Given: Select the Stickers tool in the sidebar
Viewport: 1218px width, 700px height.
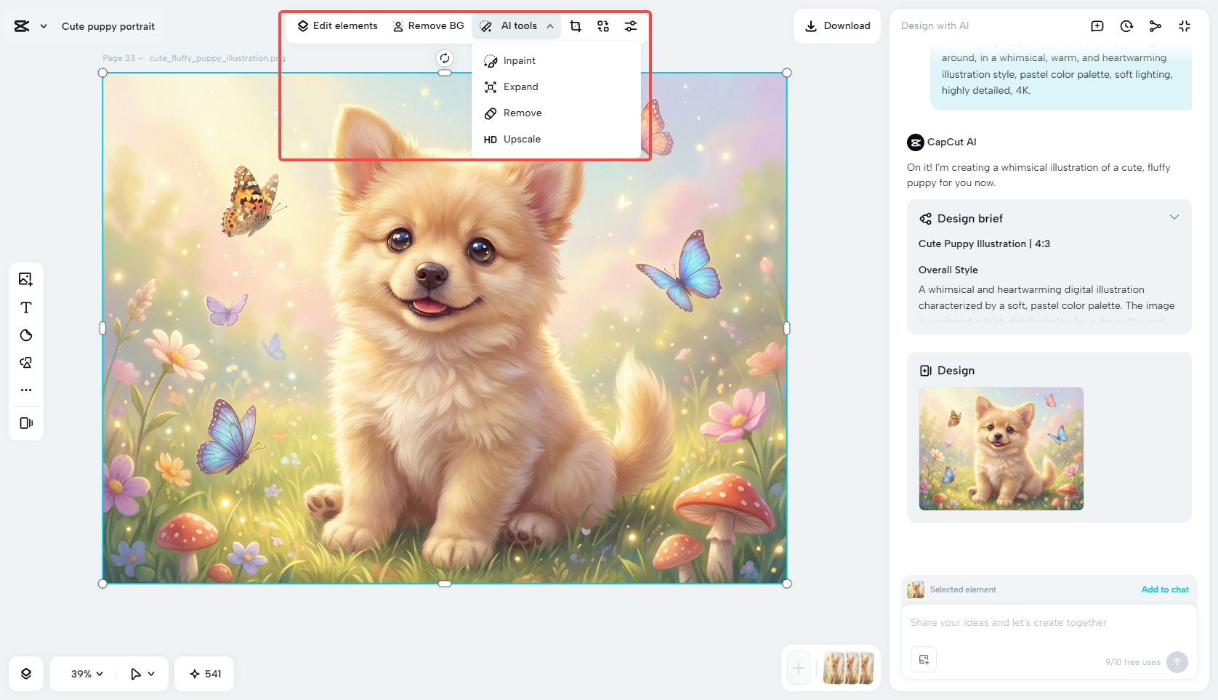Looking at the screenshot, I should click(25, 335).
